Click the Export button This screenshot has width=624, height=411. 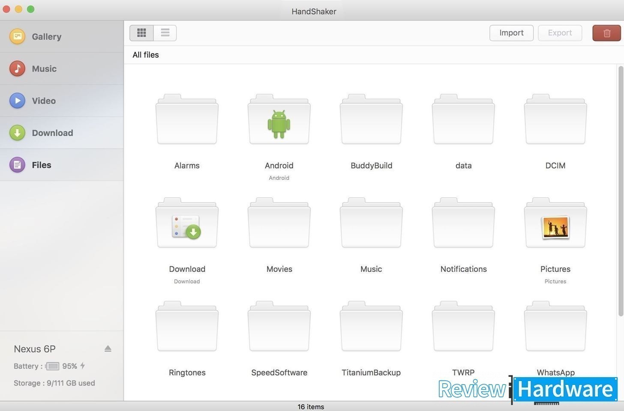tap(560, 33)
